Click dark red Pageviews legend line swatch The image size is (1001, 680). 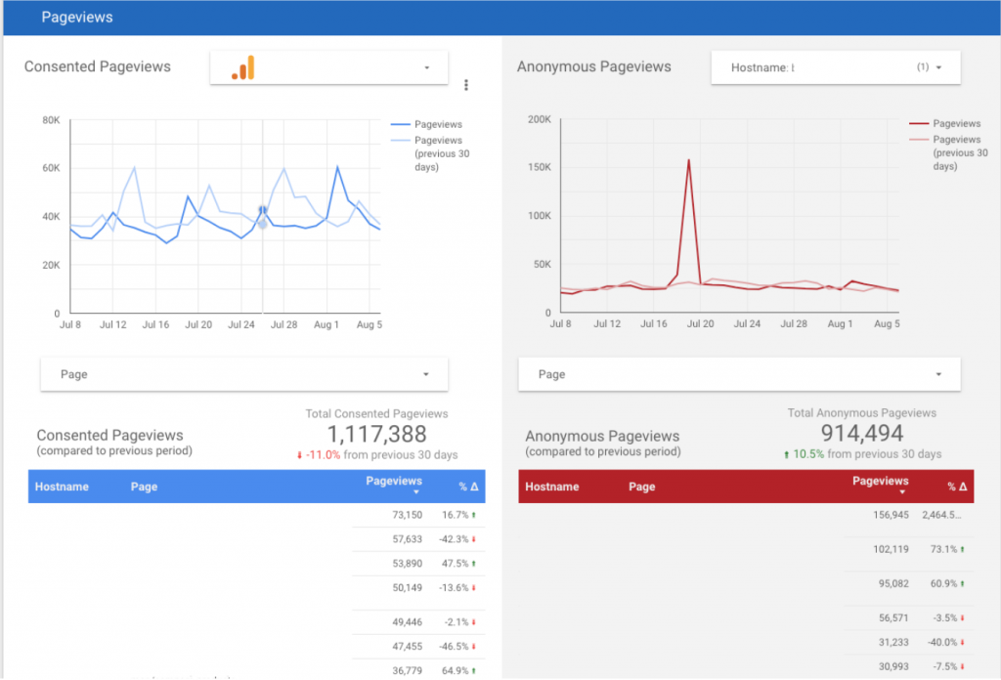tap(918, 124)
